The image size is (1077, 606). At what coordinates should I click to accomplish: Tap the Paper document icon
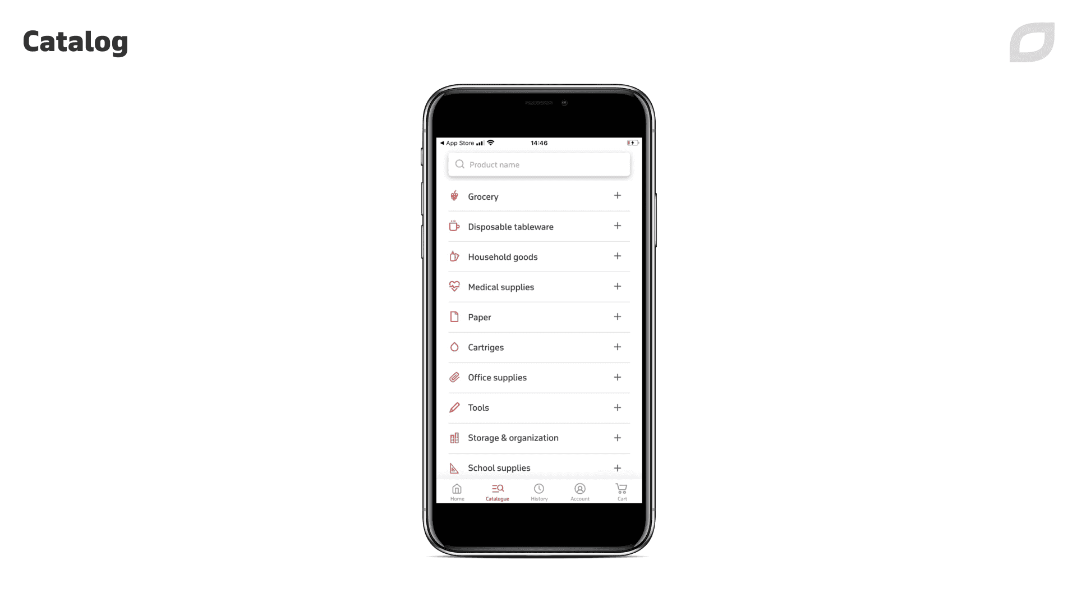(x=453, y=316)
